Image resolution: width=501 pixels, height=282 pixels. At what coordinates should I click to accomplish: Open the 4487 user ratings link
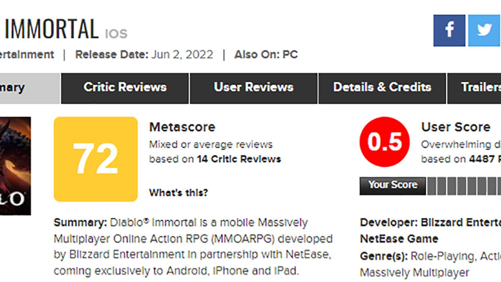[483, 159]
